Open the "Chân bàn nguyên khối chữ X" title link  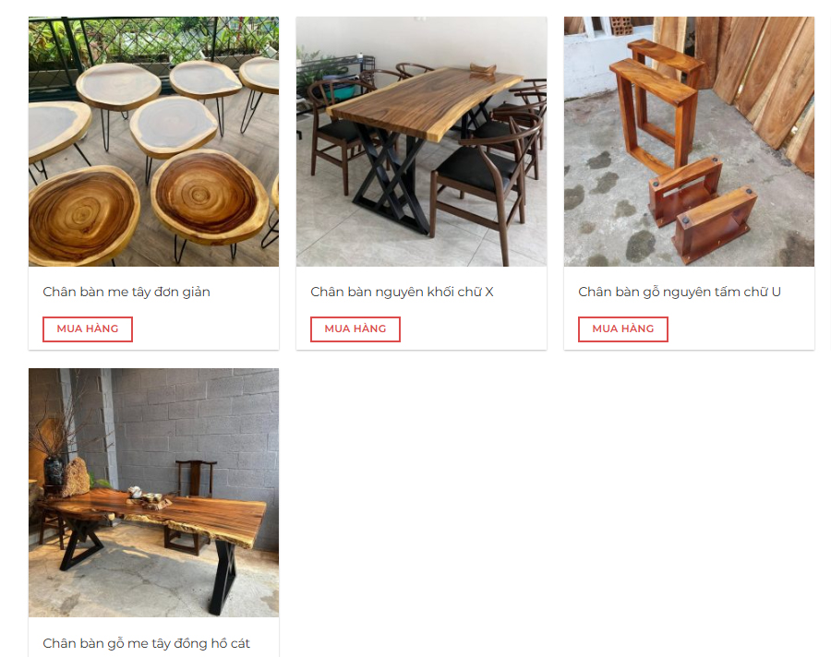tap(402, 292)
